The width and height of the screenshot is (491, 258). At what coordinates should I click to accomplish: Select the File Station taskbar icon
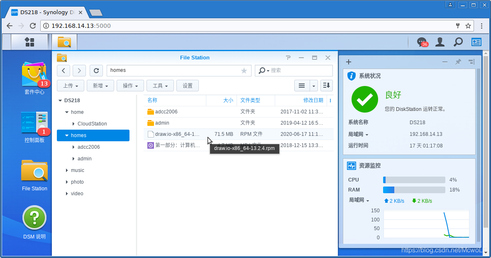click(64, 42)
